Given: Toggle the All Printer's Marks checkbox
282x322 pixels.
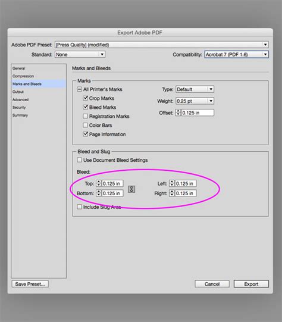Looking at the screenshot, I should coord(80,89).
